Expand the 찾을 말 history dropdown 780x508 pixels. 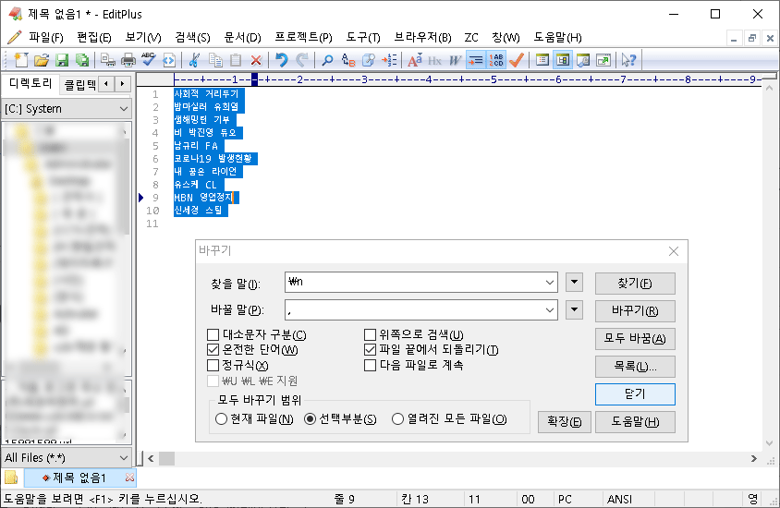click(x=549, y=283)
